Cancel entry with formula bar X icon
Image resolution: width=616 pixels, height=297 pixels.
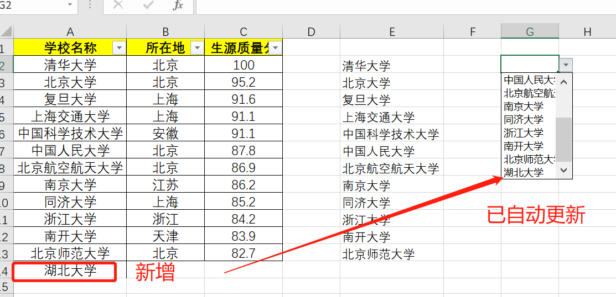tap(118, 5)
